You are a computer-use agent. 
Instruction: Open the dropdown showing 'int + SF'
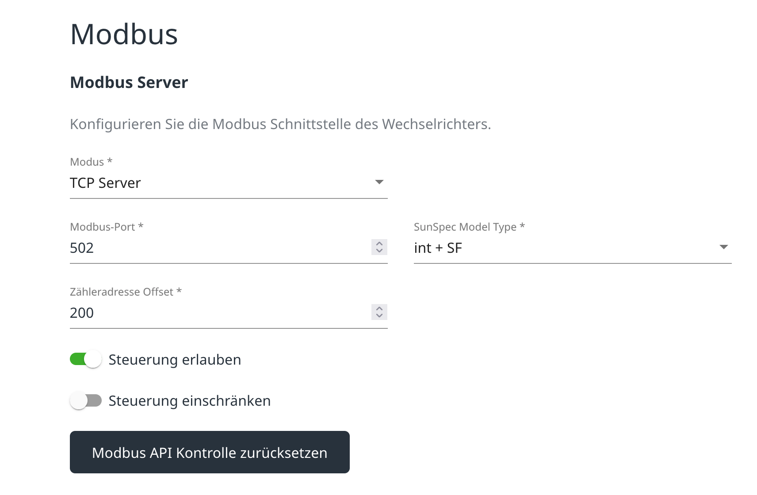tap(562, 248)
